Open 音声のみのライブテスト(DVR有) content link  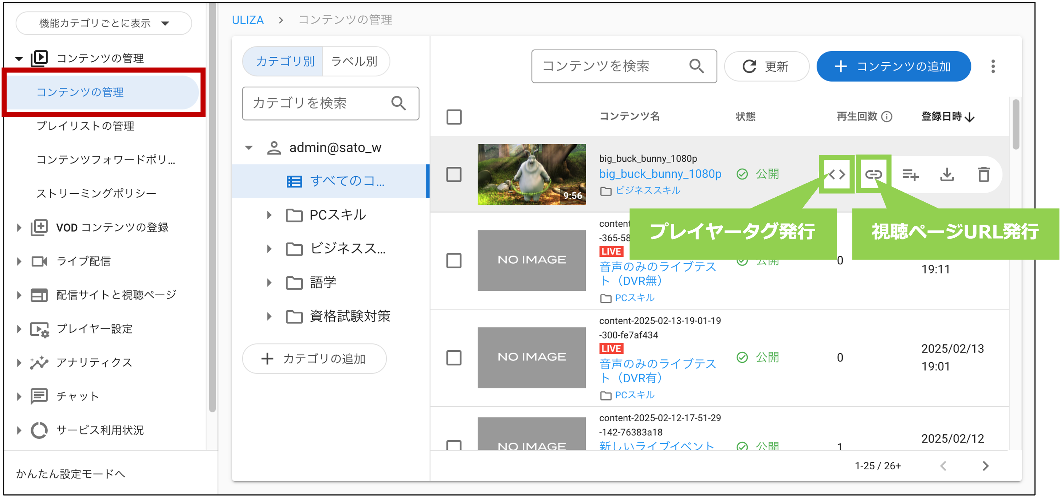tap(657, 371)
